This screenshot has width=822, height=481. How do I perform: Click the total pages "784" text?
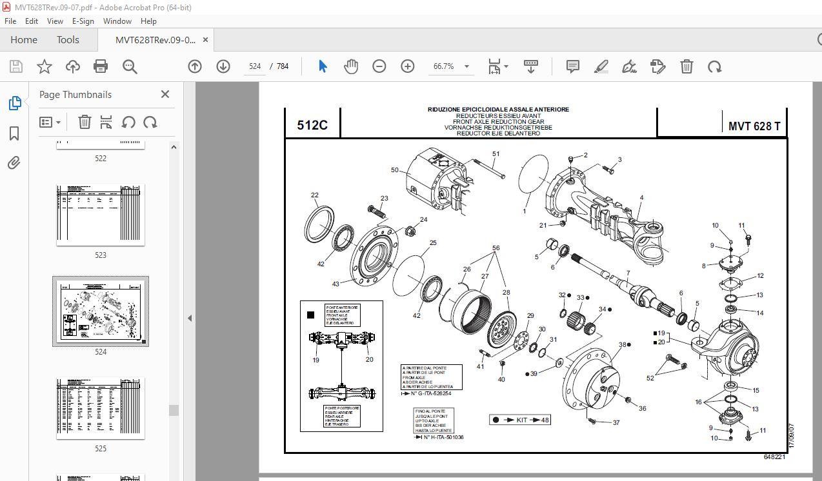click(283, 66)
